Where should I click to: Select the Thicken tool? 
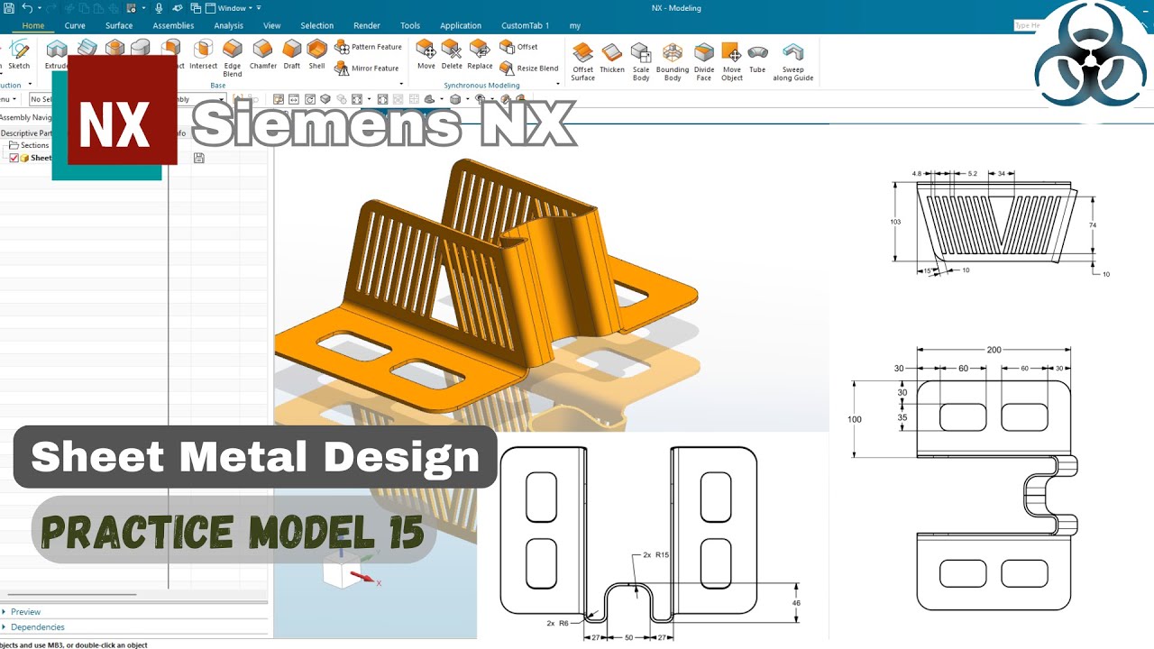[612, 57]
